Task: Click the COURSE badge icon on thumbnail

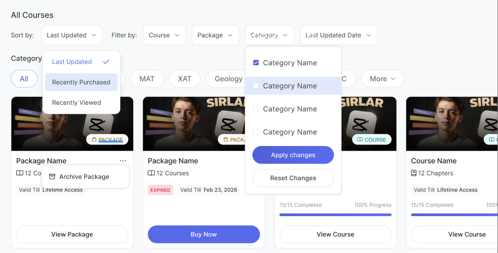Action: pyautogui.click(x=360, y=139)
